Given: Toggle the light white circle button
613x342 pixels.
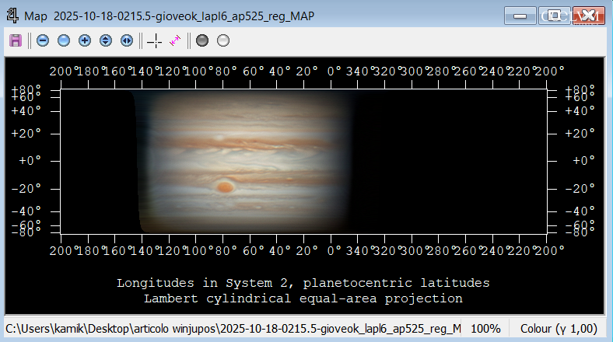Looking at the screenshot, I should (223, 40).
